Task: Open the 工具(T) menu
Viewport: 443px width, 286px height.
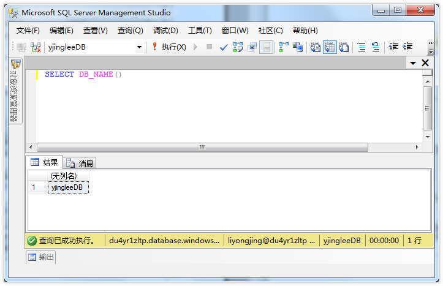Action: 200,31
